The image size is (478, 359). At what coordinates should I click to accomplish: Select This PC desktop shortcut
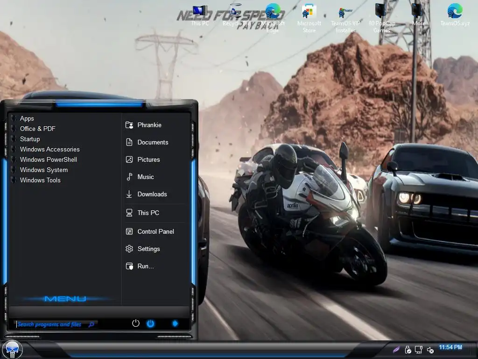(x=200, y=15)
